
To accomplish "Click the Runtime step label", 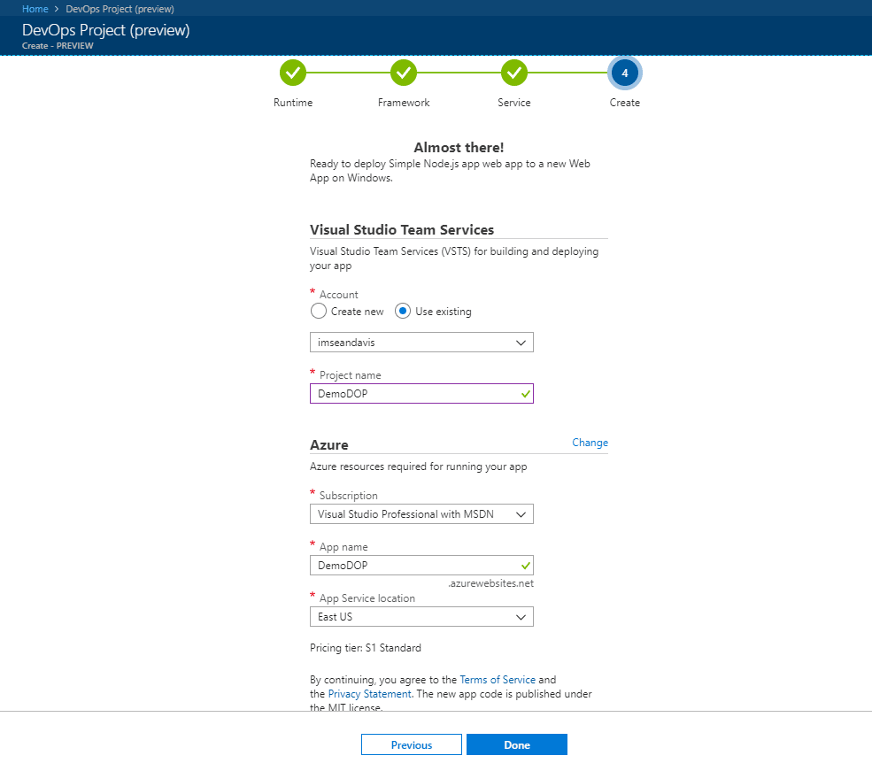I will [293, 103].
